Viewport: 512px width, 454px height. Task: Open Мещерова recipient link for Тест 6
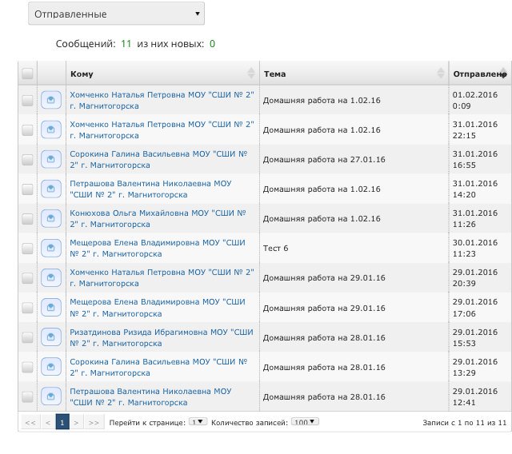point(158,249)
